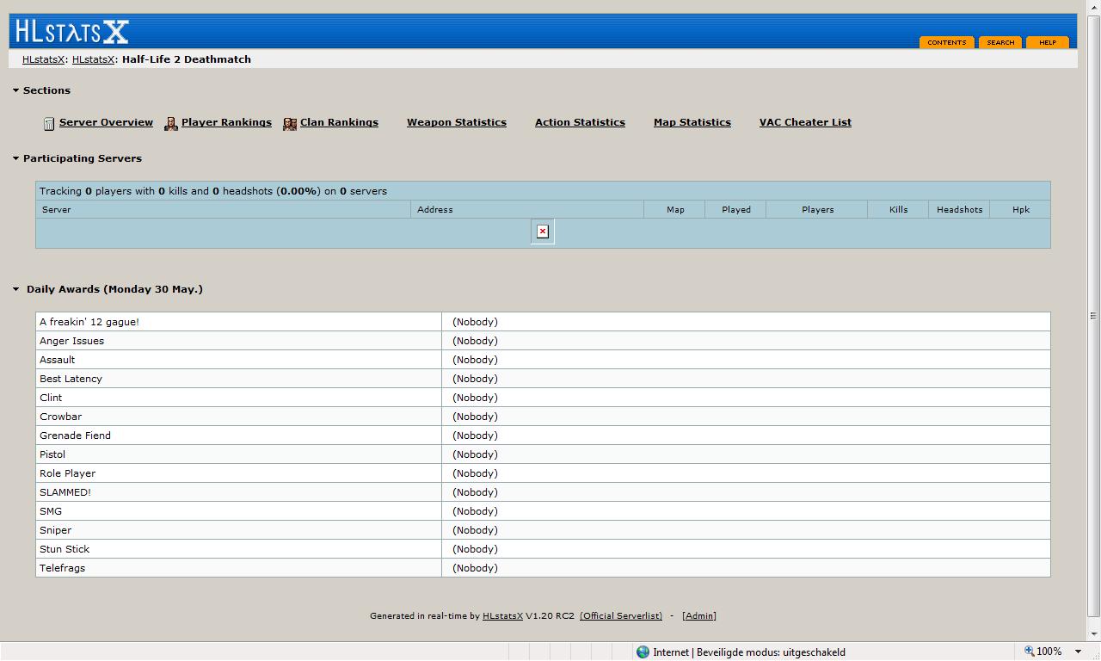Open the Search tab
This screenshot has height=661, width=1101.
click(1000, 42)
